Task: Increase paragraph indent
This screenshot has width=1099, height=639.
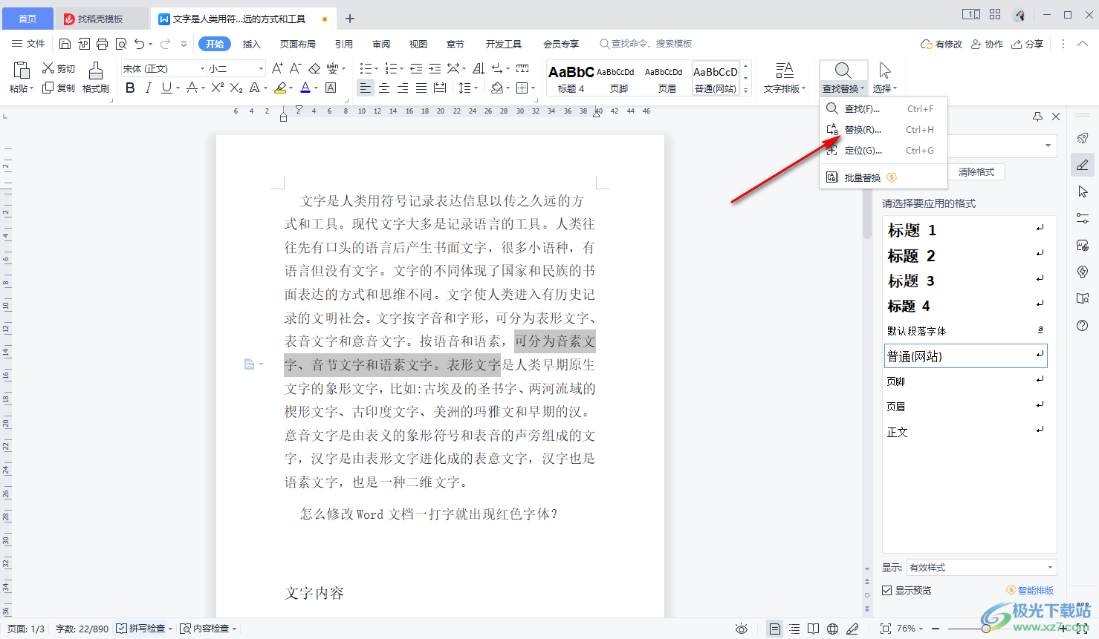Action: [435, 68]
